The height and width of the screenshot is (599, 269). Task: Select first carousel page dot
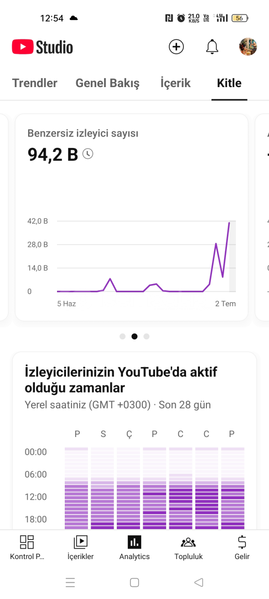[x=122, y=337]
